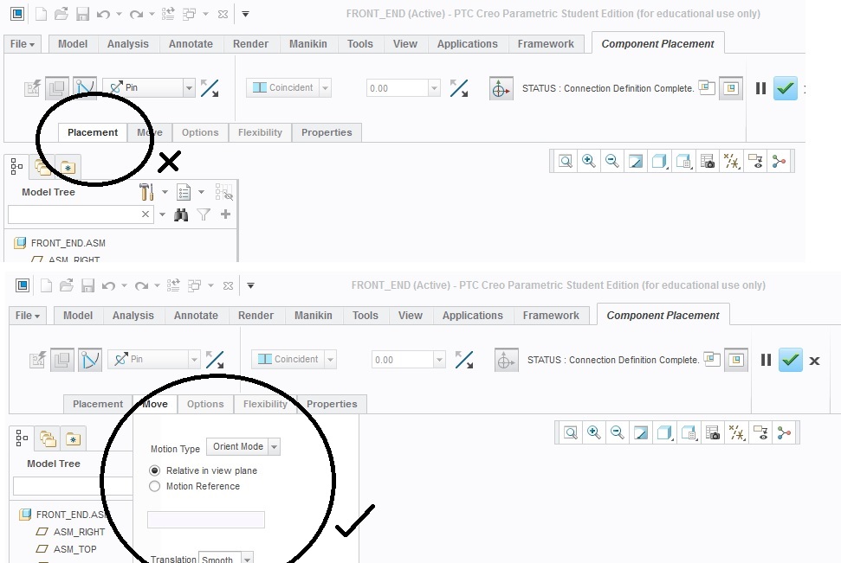Screen dimensions: 841x563
Task: Switch to Analysis tab in lower ribbon
Action: (133, 316)
